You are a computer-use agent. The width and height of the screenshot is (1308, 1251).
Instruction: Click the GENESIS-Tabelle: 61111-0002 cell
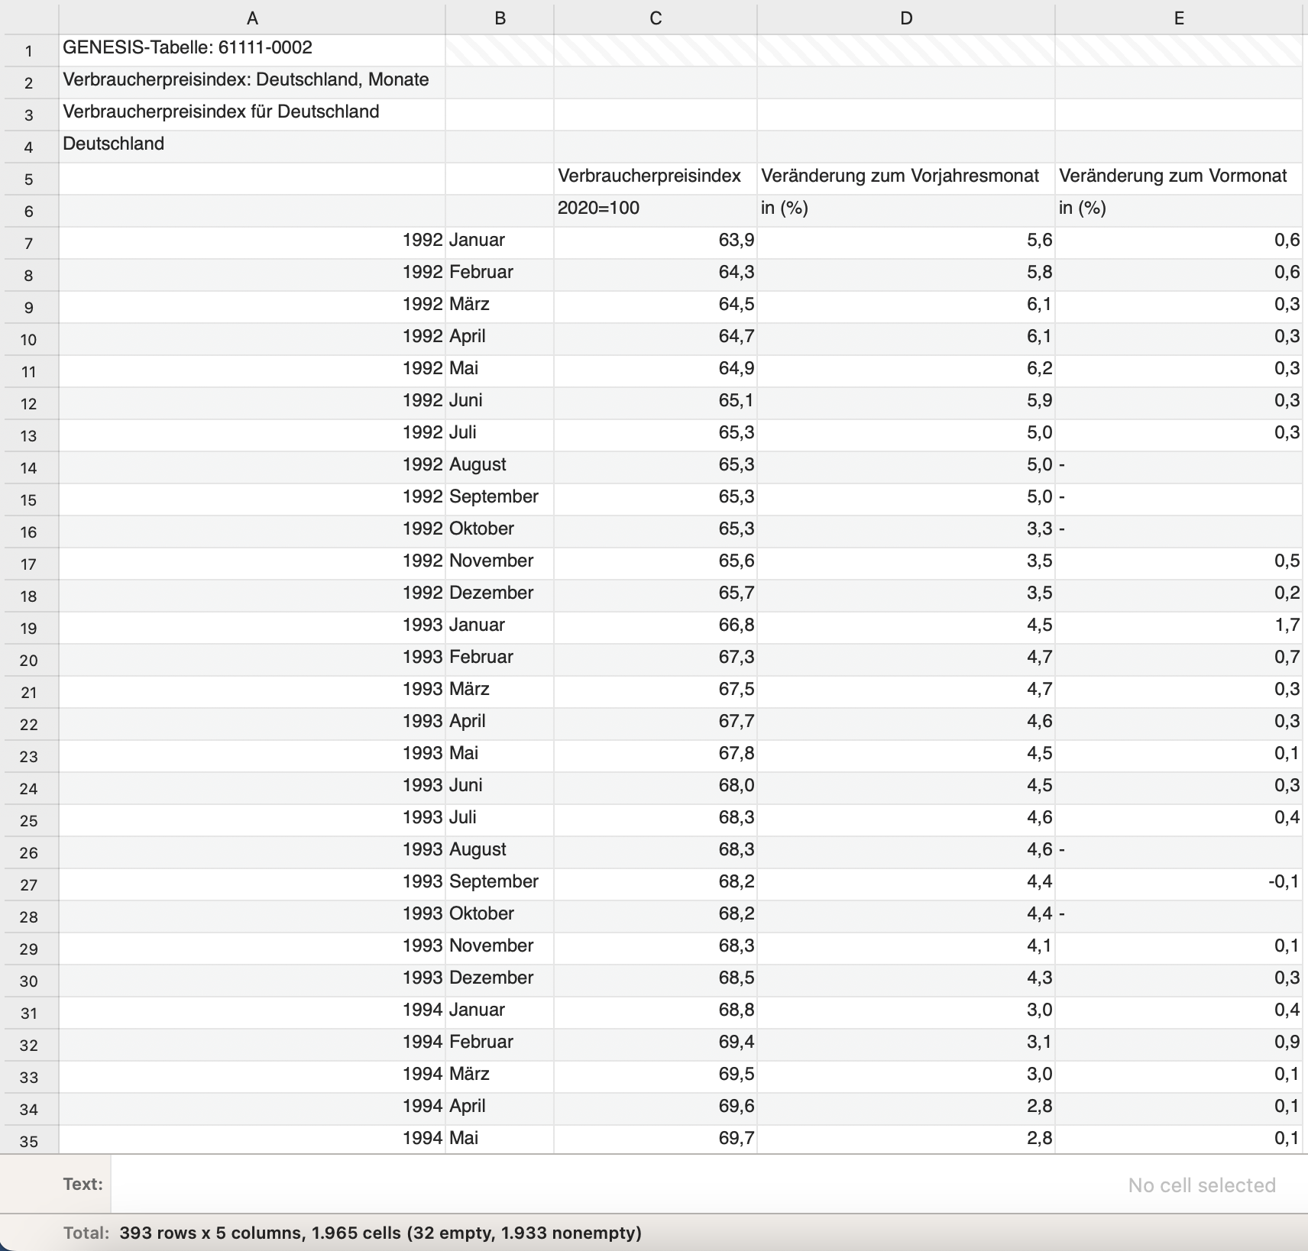252,48
